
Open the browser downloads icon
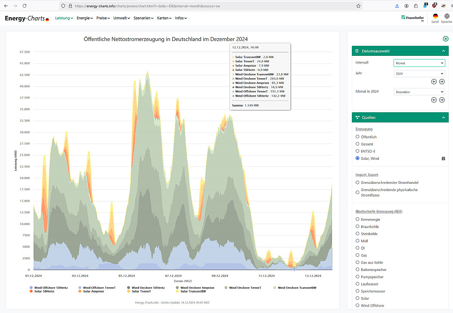[x=397, y=6]
